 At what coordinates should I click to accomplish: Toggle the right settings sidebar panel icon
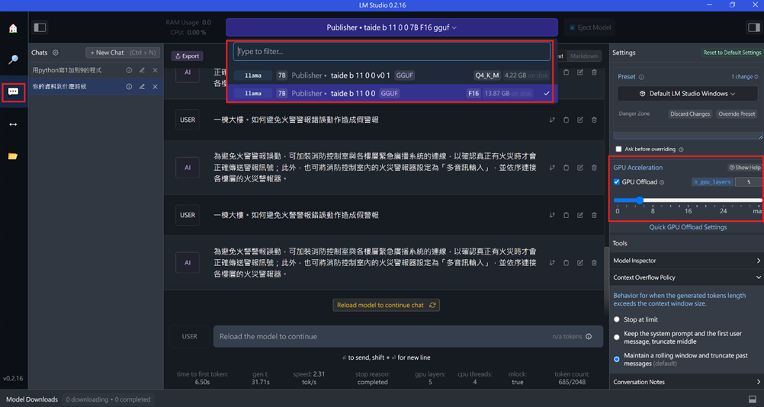(754, 27)
